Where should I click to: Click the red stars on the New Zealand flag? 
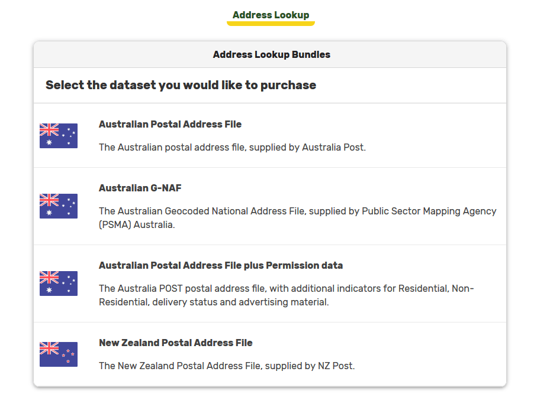coord(68,356)
